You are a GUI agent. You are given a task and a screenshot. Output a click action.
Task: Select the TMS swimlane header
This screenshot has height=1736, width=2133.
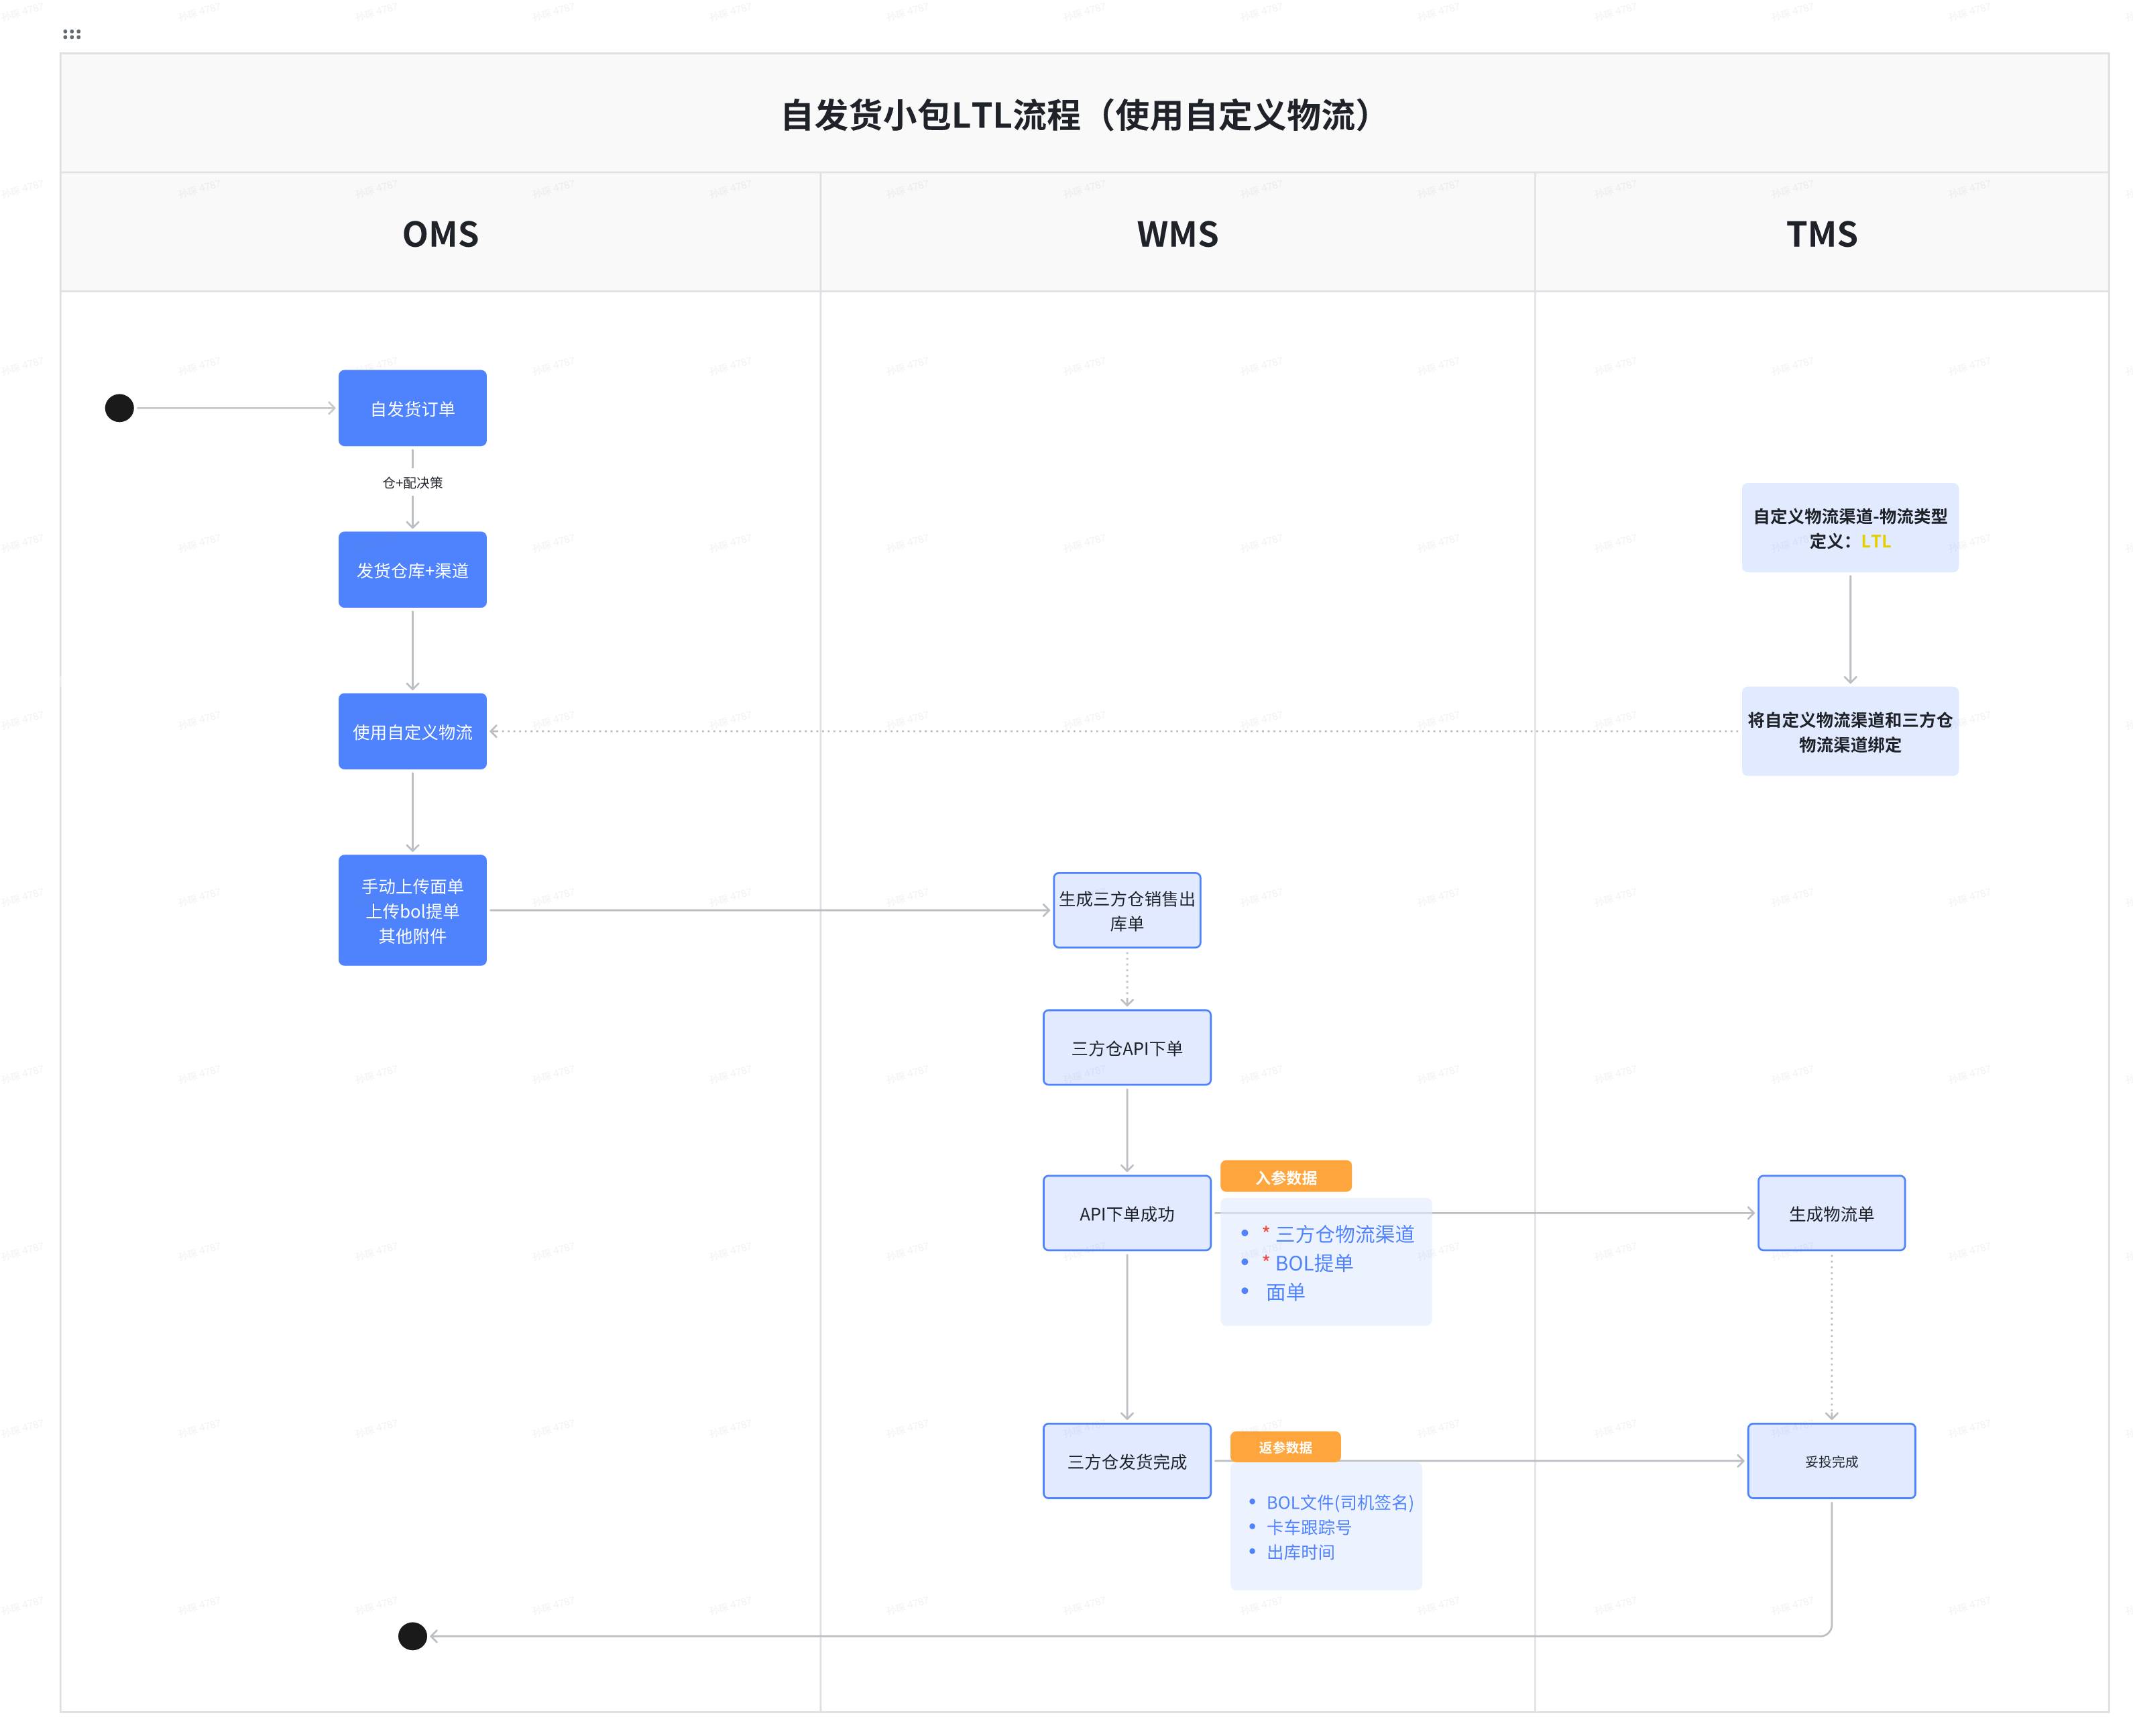(1821, 233)
